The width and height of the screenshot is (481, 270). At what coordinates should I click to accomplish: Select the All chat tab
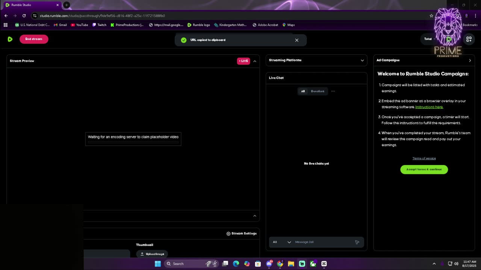pyautogui.click(x=303, y=91)
